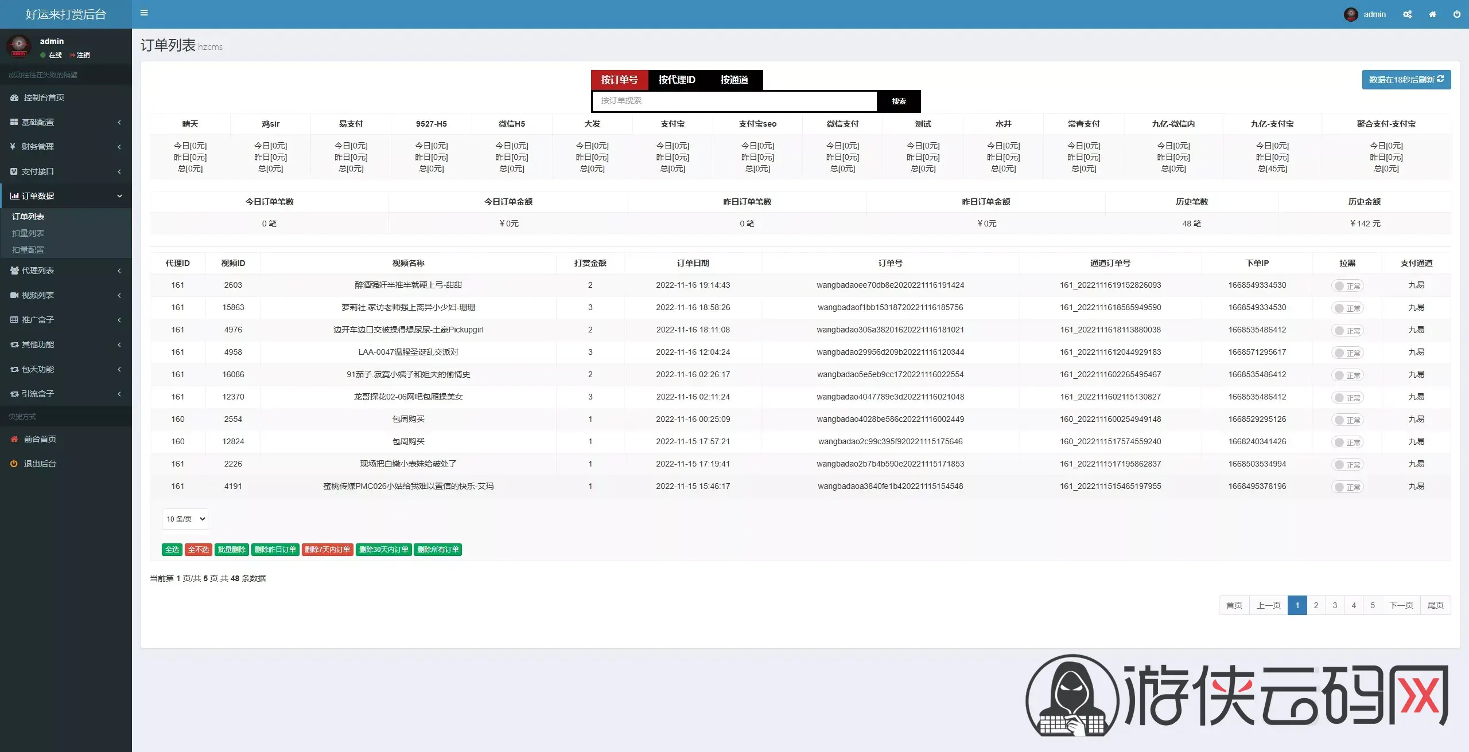Click the 退出后台 power icon in sidebar

(x=14, y=464)
